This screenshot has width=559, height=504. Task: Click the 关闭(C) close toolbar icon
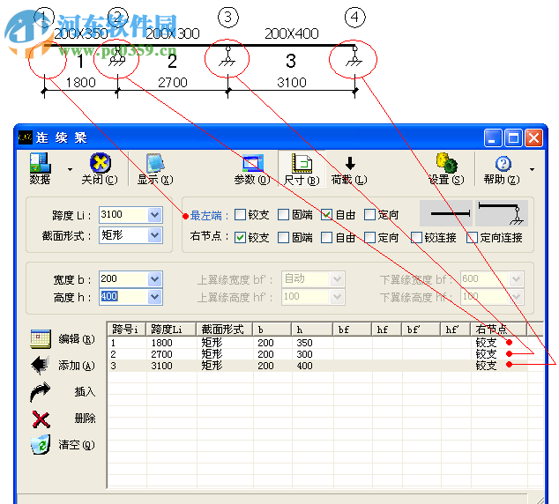pos(100,168)
